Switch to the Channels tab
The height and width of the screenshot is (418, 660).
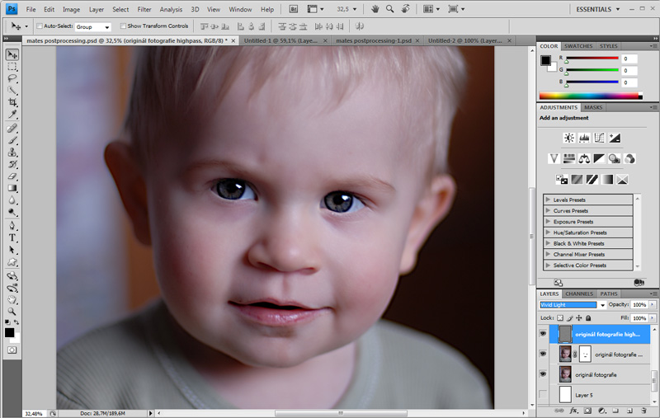tap(578, 294)
